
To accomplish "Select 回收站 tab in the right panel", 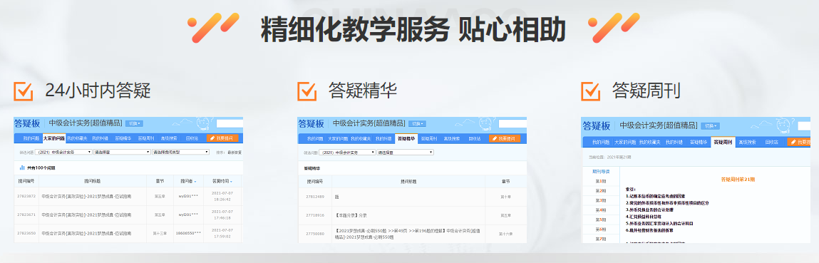I will [771, 142].
